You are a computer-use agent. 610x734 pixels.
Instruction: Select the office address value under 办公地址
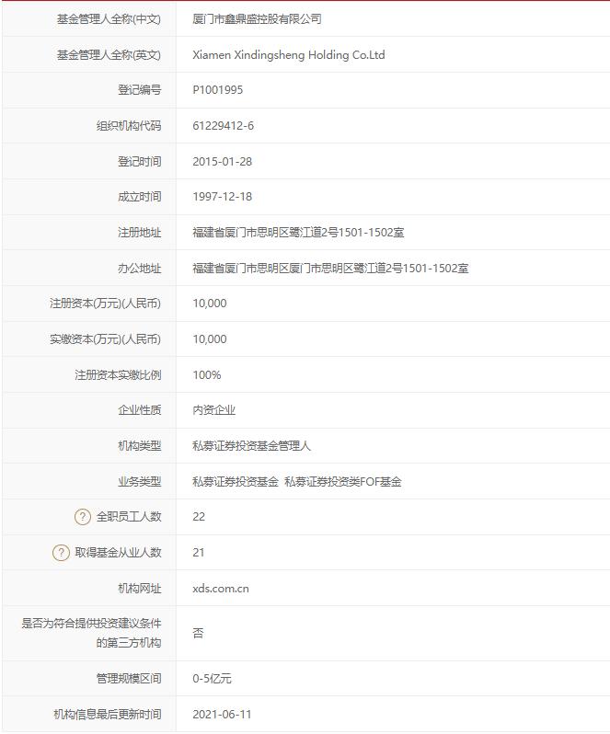click(330, 269)
